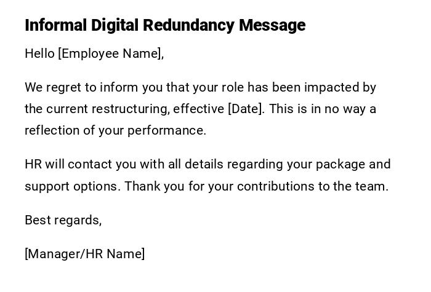
Task: Click the [Employee Name] placeholder
Action: pos(110,53)
